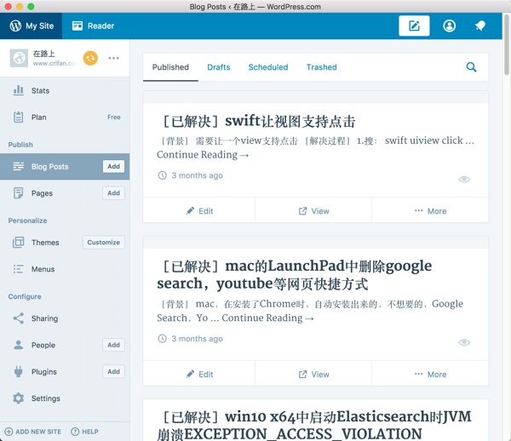Open Menus in the sidebar
The height and width of the screenshot is (441, 511).
(x=65, y=269)
